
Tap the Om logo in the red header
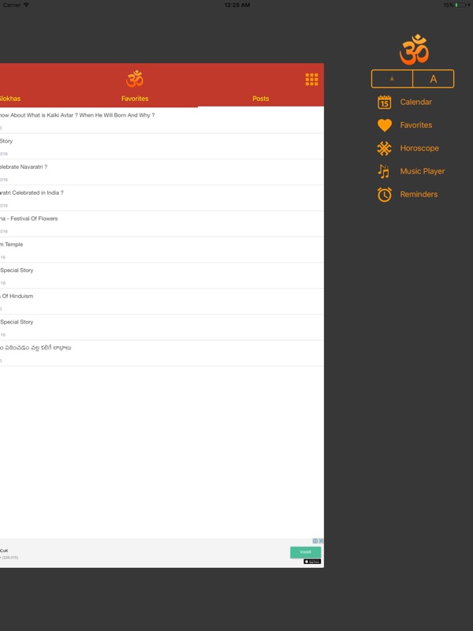click(x=135, y=79)
